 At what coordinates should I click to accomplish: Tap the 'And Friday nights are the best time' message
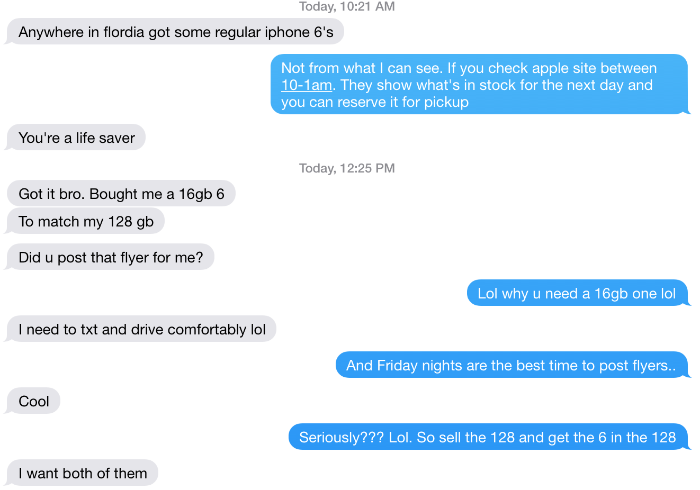pyautogui.click(x=513, y=365)
